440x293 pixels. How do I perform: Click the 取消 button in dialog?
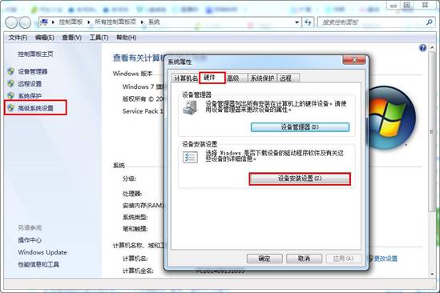click(x=304, y=259)
